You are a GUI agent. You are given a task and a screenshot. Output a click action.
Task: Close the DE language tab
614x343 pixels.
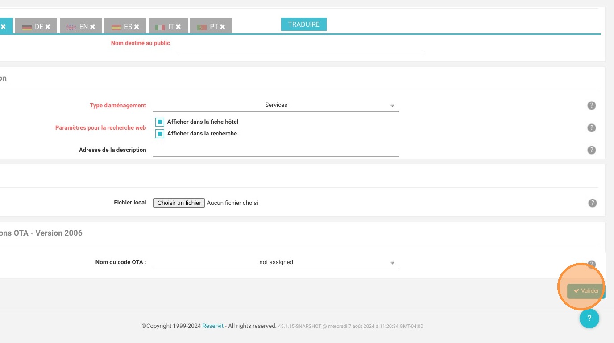[48, 27]
